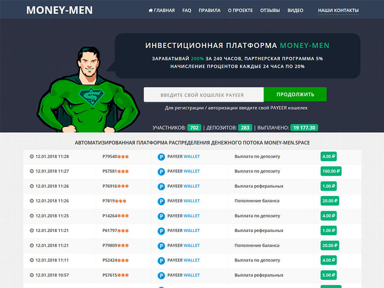Viewport: 384px width, 288px height.
Task: Select the wallet ID P57581
Action: (x=116, y=171)
